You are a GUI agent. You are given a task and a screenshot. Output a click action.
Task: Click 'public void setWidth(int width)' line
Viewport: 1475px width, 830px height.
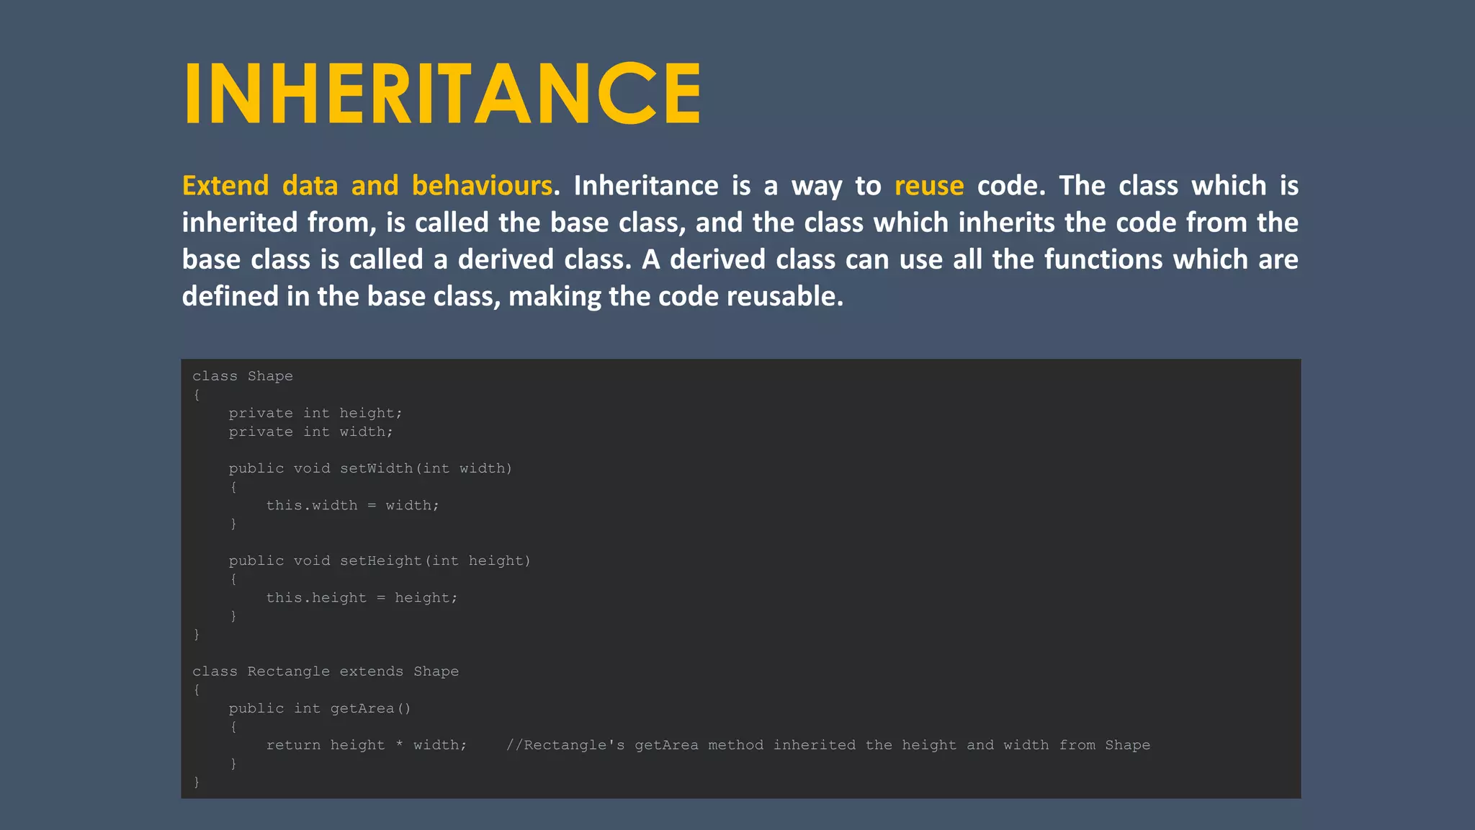click(x=370, y=468)
